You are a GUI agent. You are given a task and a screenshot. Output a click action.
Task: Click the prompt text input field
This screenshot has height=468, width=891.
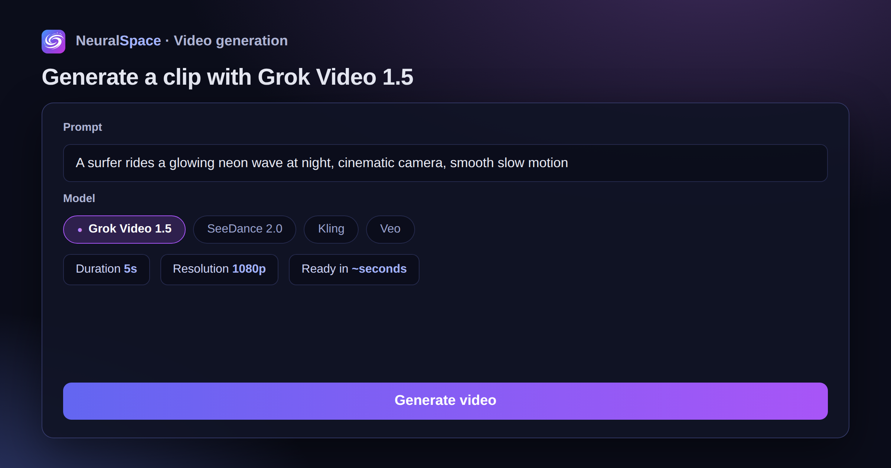pos(445,163)
